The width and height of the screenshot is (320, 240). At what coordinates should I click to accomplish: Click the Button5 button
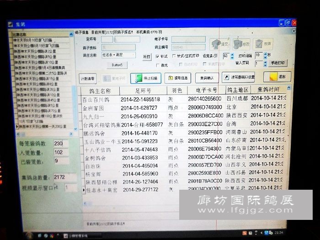[117, 65]
